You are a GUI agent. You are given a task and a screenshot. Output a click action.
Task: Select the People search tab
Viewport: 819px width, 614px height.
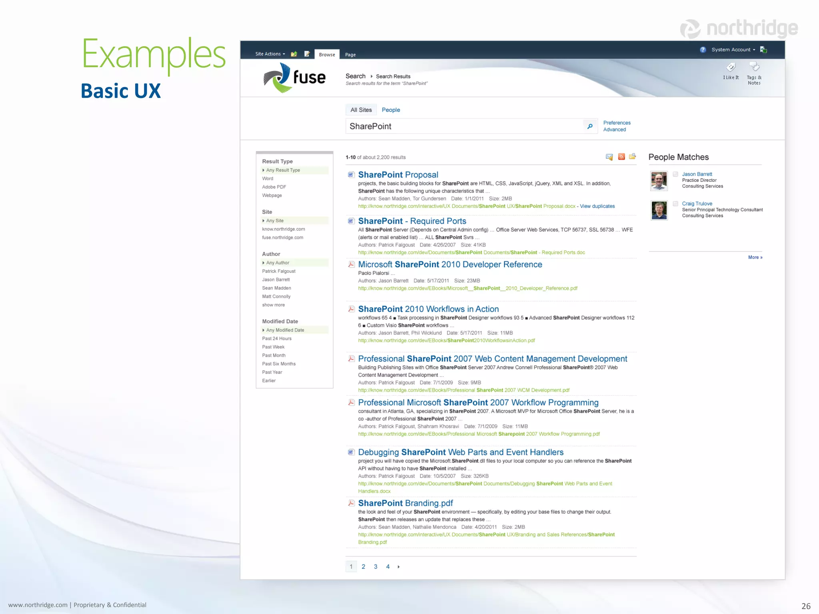click(x=391, y=110)
